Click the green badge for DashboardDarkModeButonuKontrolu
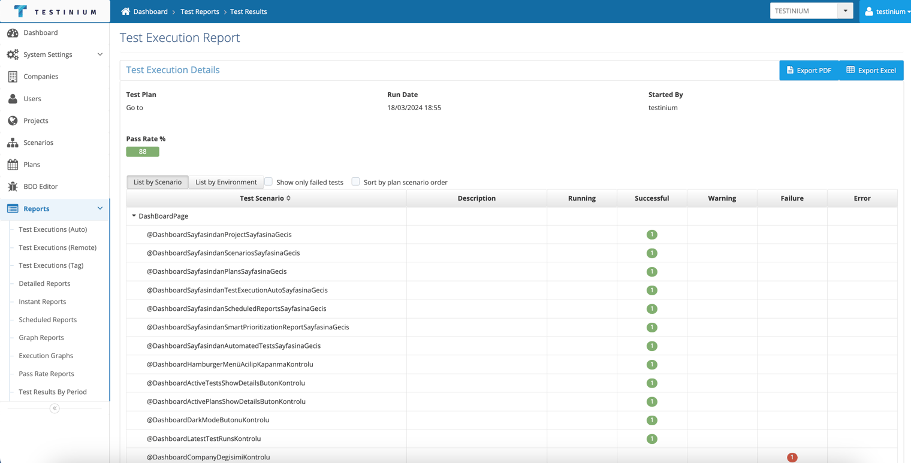 (x=652, y=420)
